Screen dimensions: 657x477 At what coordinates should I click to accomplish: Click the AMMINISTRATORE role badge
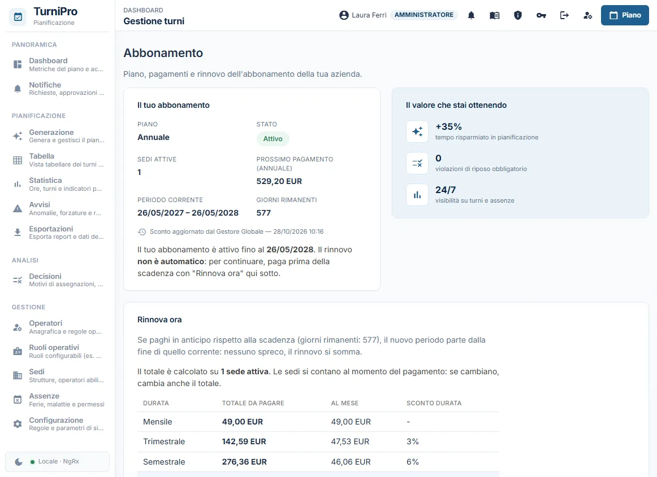tap(423, 15)
